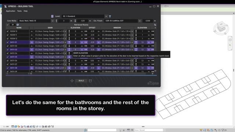Click the door offset horizontal arrow in the BATH 08 row
Image resolution: width=235 pixels, height=132 pixels.
(86, 68)
